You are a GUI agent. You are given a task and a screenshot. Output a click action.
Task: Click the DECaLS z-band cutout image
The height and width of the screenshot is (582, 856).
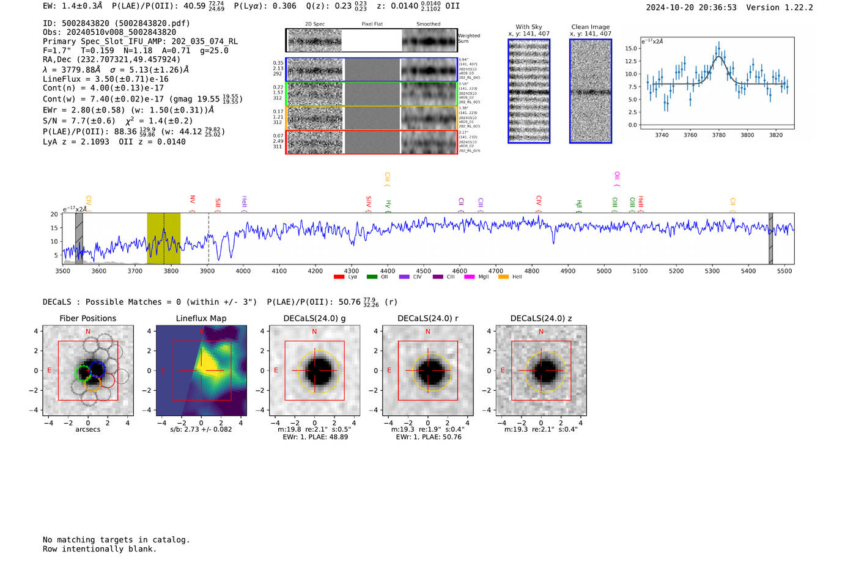541,371
